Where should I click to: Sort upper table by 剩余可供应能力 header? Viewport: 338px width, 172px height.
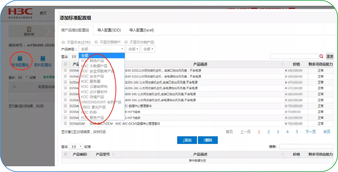(x=320, y=64)
